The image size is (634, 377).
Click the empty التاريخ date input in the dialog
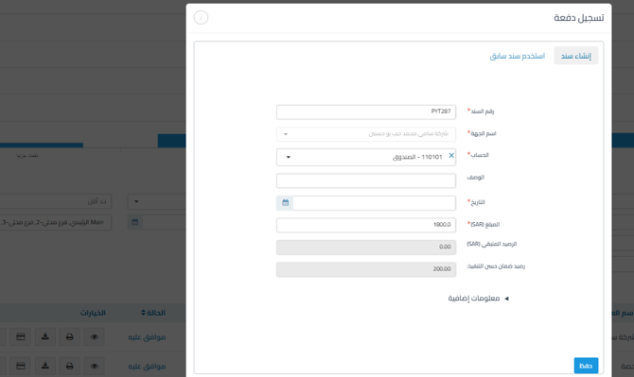(374, 202)
